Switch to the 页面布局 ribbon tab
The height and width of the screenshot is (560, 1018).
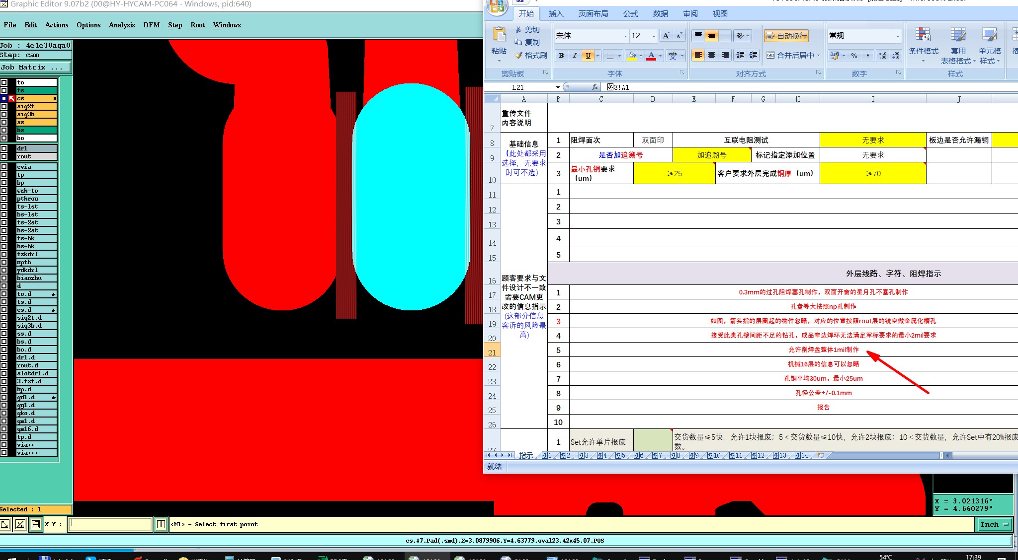point(593,14)
